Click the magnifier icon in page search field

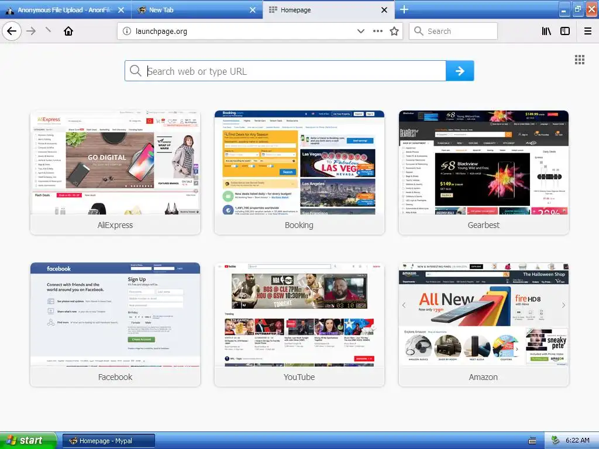[x=135, y=71]
